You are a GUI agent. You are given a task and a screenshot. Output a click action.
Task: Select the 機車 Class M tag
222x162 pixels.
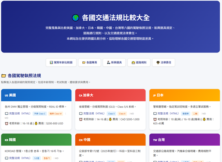point(56,113)
